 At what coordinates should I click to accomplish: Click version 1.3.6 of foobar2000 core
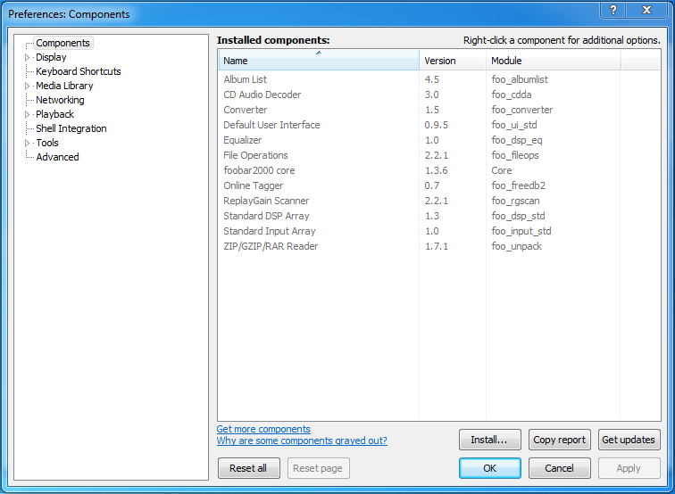(x=436, y=170)
